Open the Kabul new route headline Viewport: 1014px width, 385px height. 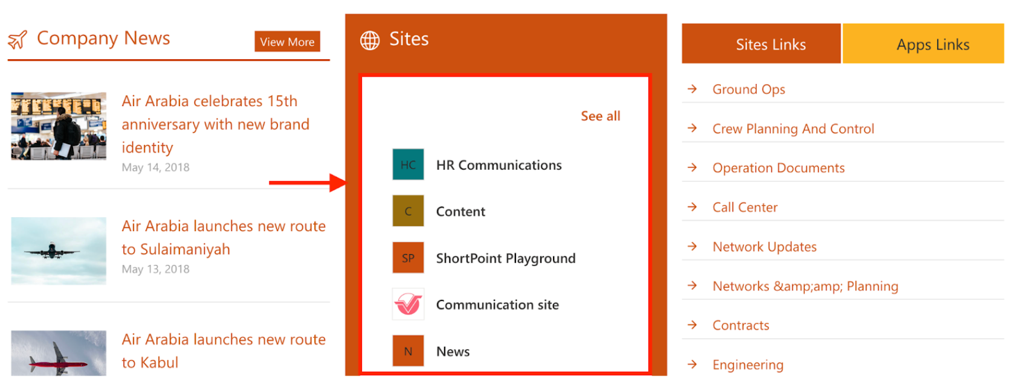[224, 351]
